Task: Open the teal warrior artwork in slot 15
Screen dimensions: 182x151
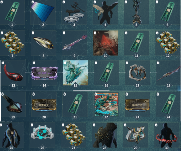Action: (x=75, y=73)
